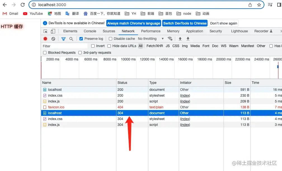Filter requests by Doc type

[215, 46]
